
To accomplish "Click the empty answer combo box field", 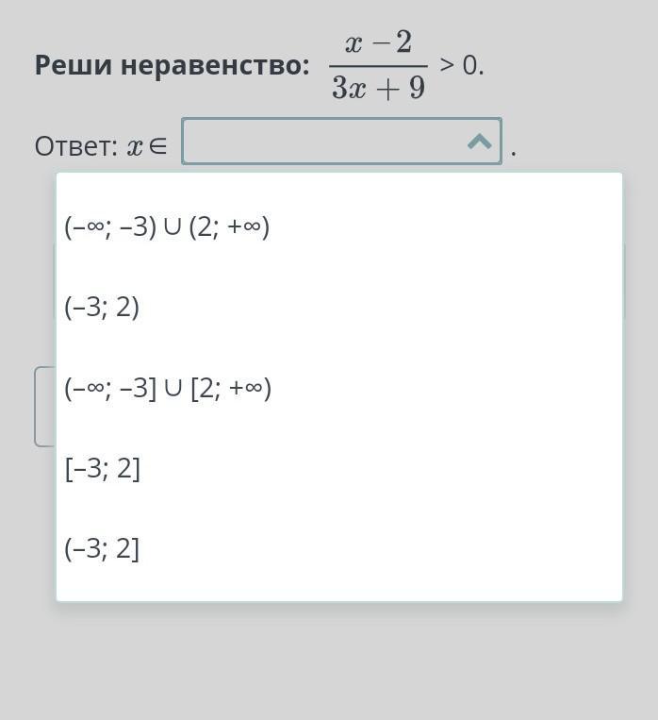I will click(x=341, y=141).
